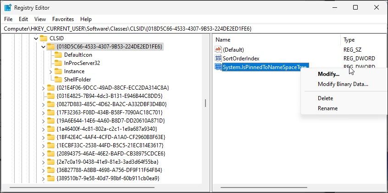The width and height of the screenshot is (388, 193).
Task: Choose Rename from the context menu
Action: [327, 108]
